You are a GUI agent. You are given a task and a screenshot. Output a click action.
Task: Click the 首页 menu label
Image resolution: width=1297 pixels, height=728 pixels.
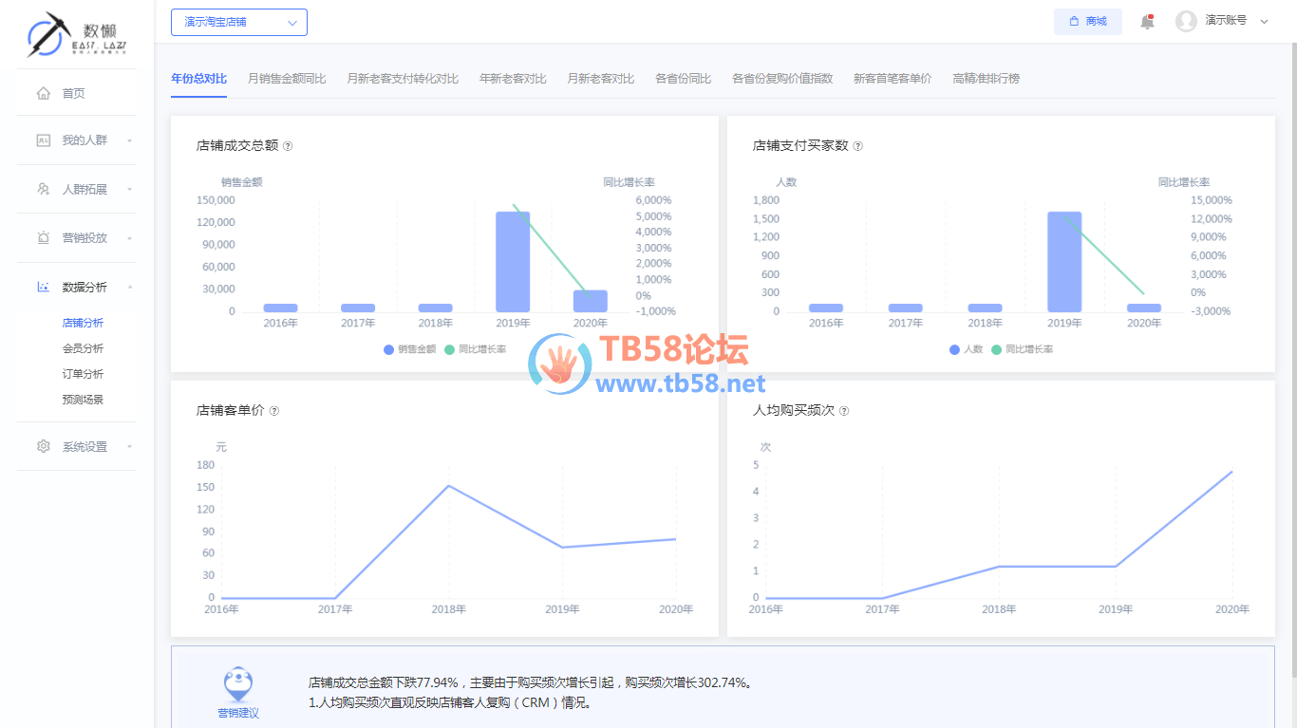coord(73,93)
